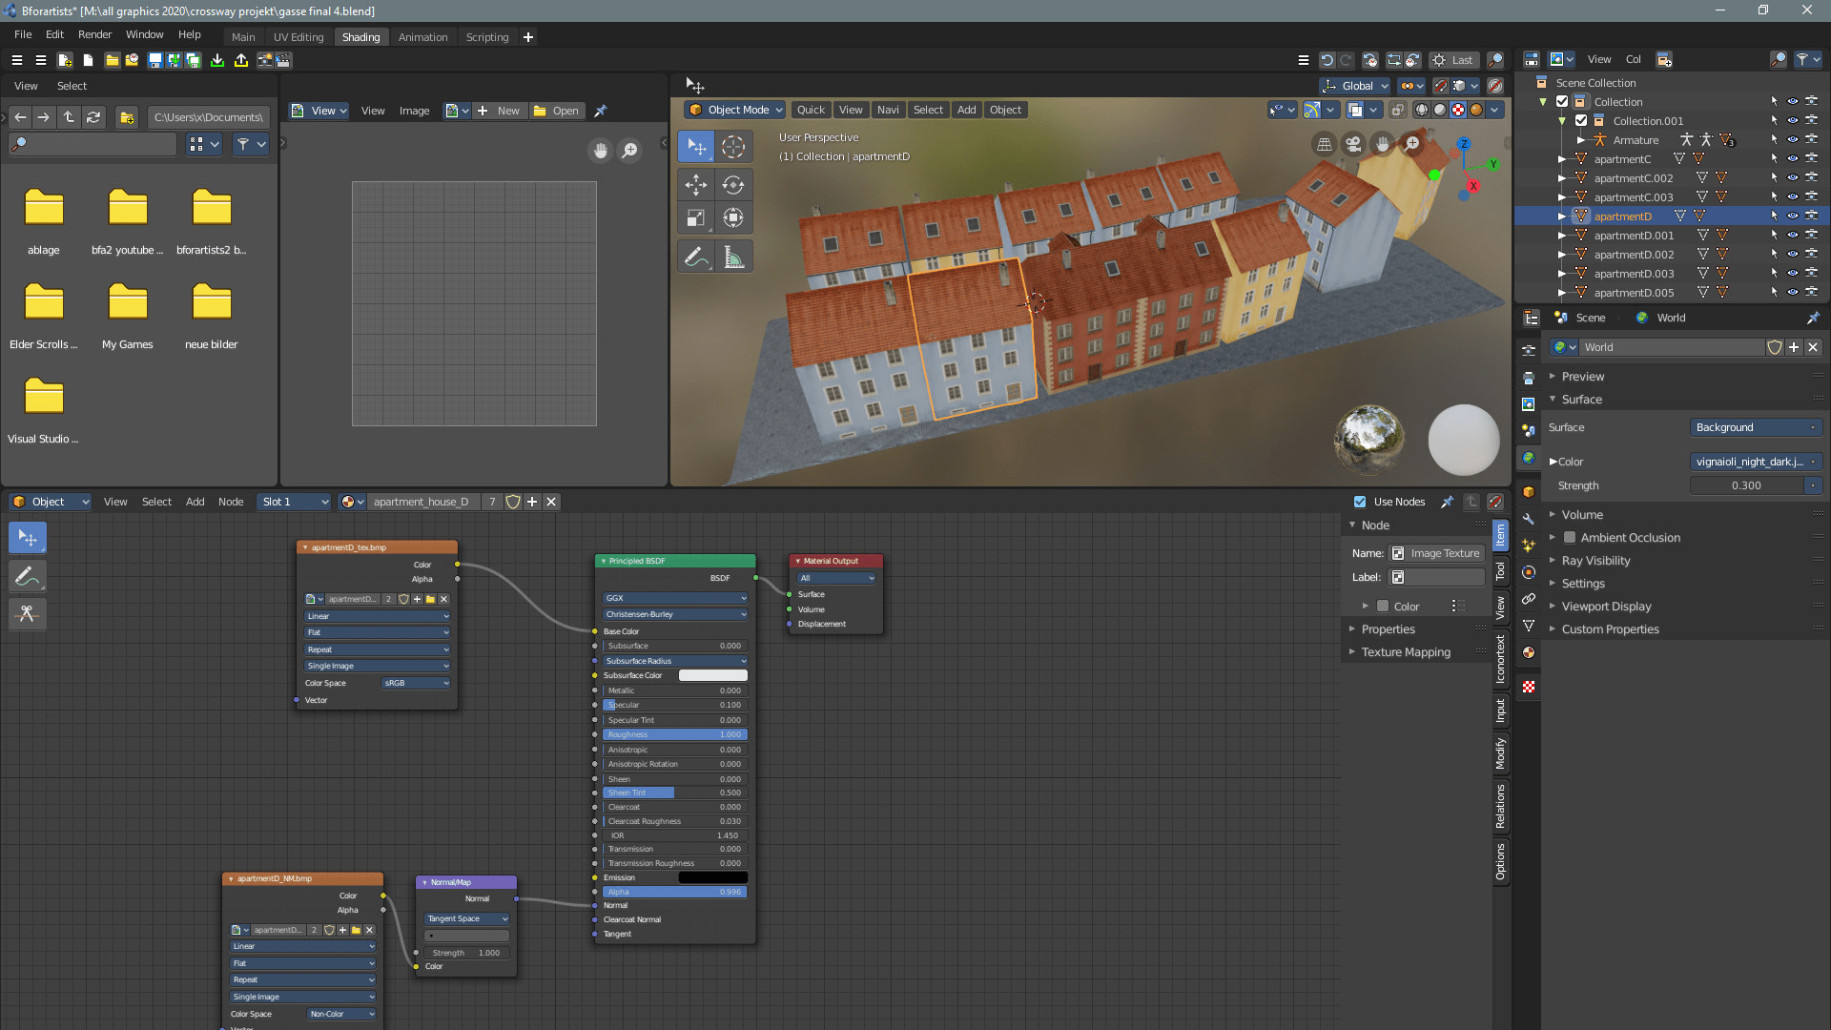This screenshot has width=1831, height=1030.
Task: Click the viewport zoom magnifier icon
Action: tap(1411, 144)
